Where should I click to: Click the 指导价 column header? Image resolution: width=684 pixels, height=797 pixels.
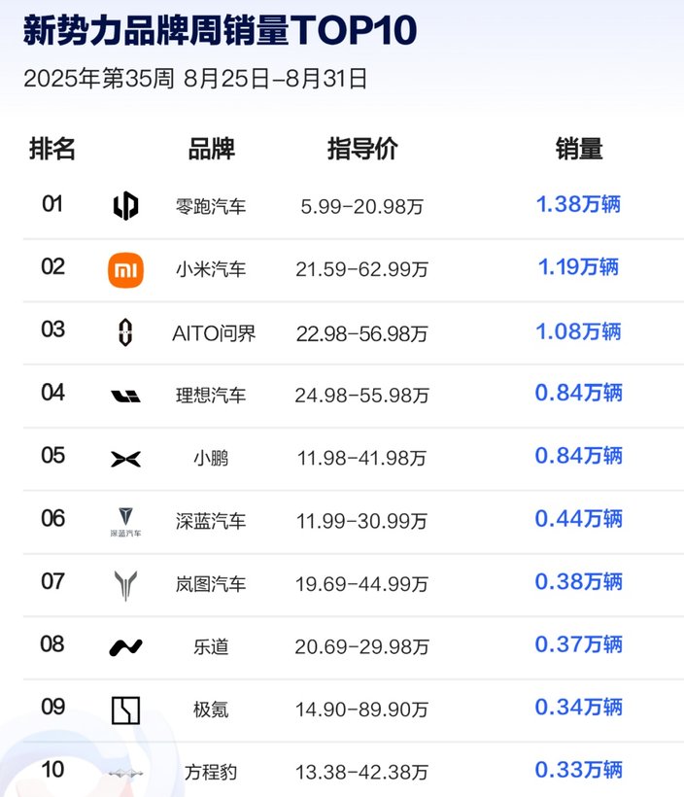coord(362,149)
